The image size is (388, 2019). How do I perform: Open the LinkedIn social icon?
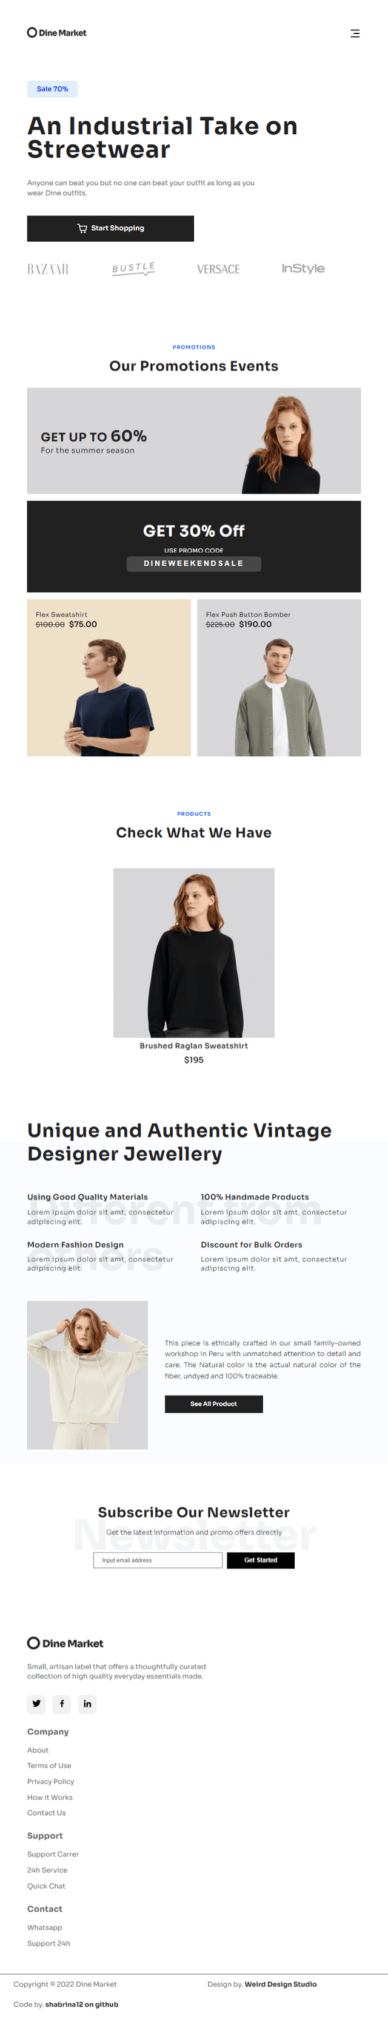87,1703
